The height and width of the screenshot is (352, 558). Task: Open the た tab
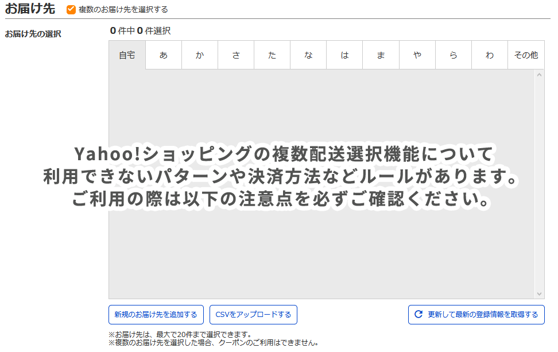(x=272, y=55)
